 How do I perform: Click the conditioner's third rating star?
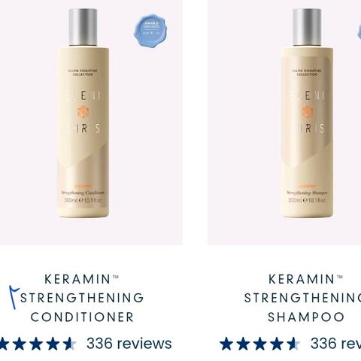[36, 344]
